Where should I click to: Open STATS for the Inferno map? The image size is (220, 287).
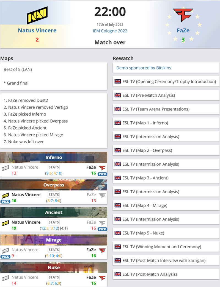pyautogui.click(x=54, y=167)
